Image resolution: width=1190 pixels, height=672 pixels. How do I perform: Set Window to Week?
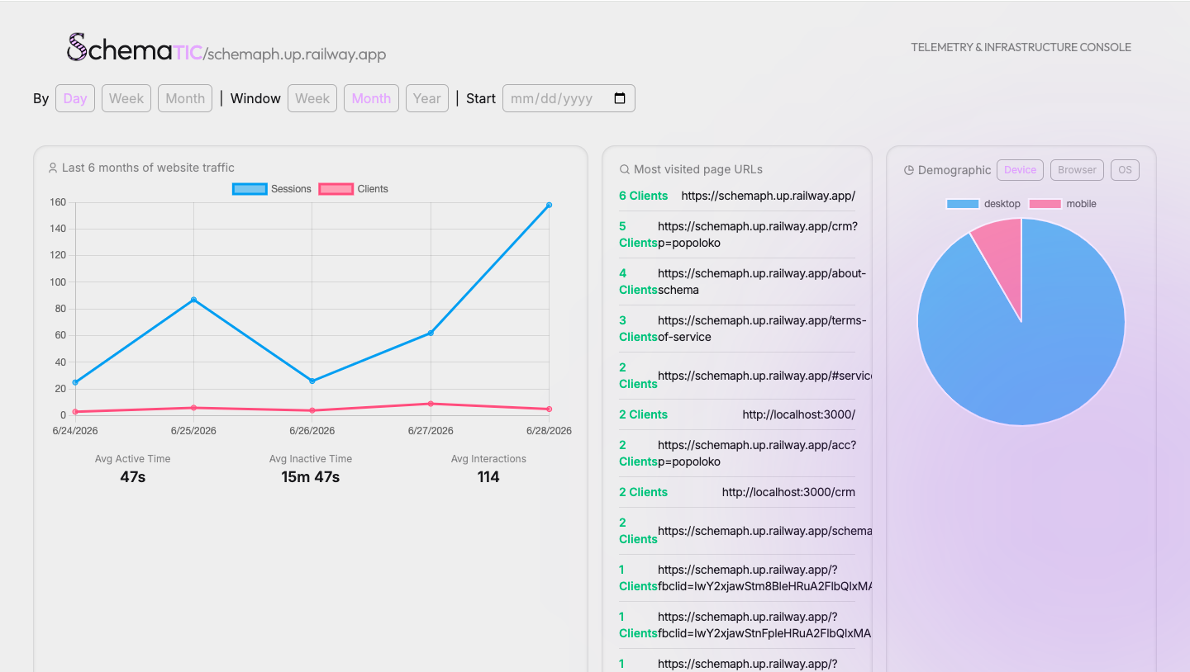click(x=312, y=98)
